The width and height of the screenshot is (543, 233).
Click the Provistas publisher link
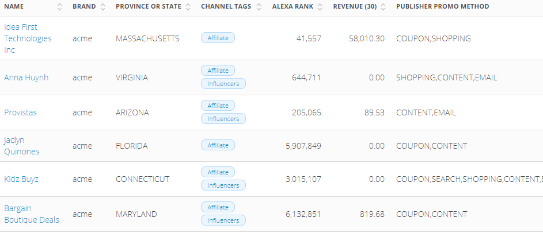pos(20,112)
